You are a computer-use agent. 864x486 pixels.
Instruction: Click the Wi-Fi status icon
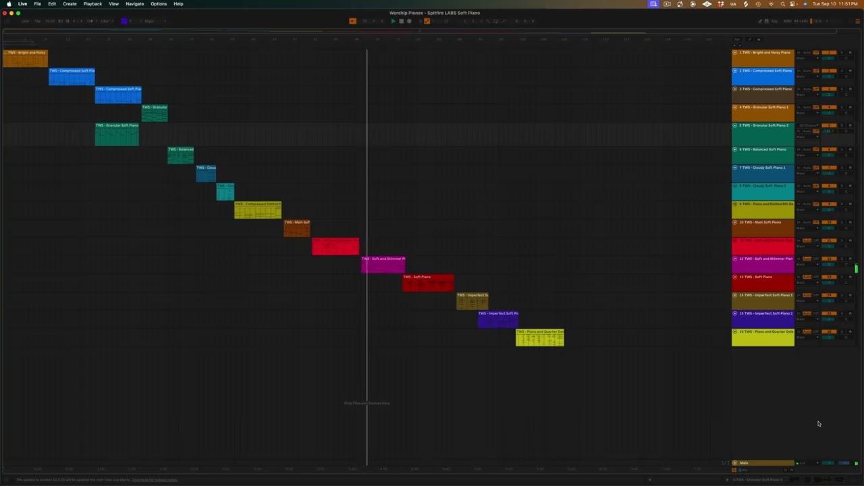click(771, 4)
